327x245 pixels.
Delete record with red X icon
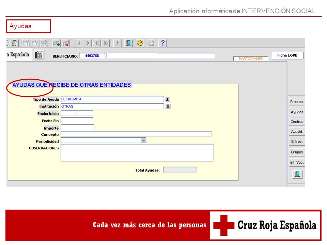[x=66, y=43]
